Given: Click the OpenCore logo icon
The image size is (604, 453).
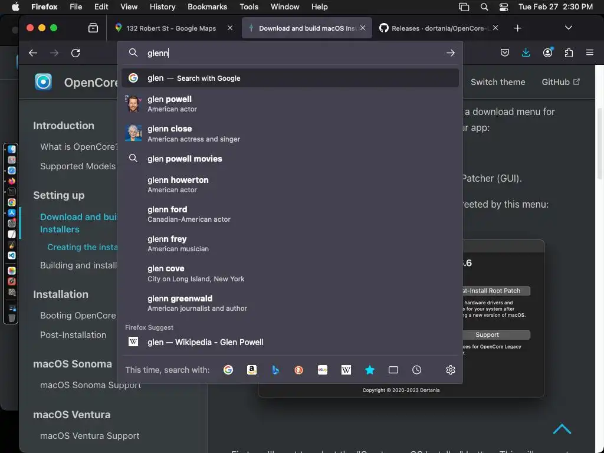Looking at the screenshot, I should pyautogui.click(x=43, y=81).
